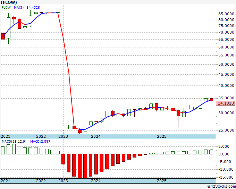The image size is (236, 189).
Task: Click the 12Stocks.com copyright link
Action: (x=221, y=187)
